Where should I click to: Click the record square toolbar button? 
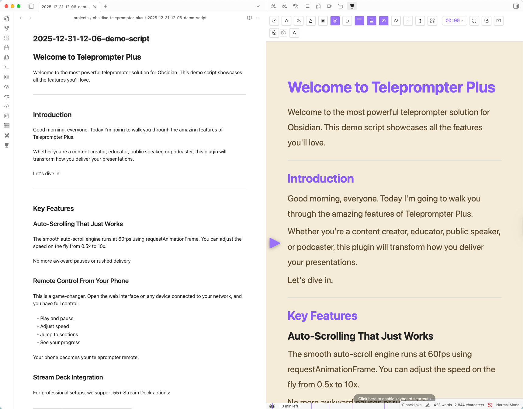323,21
